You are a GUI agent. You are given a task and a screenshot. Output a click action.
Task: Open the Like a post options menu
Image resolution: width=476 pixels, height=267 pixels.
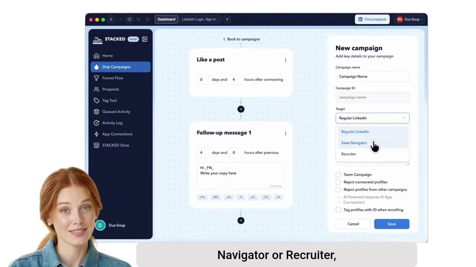point(286,60)
